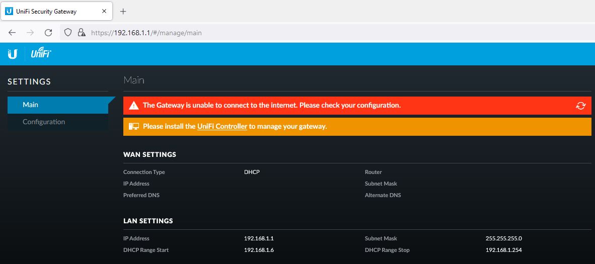Click the SETTINGS sidebar heading

29,81
